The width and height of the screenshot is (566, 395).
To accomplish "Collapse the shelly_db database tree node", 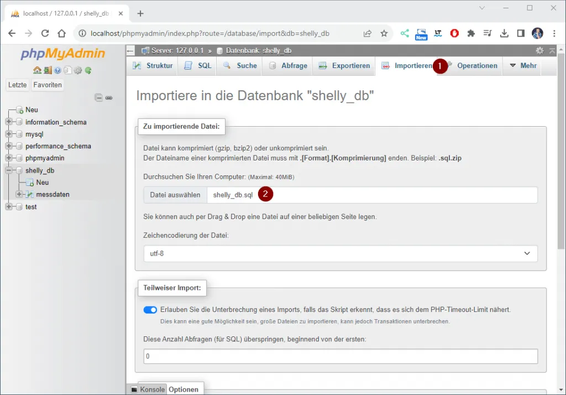I will 9,170.
